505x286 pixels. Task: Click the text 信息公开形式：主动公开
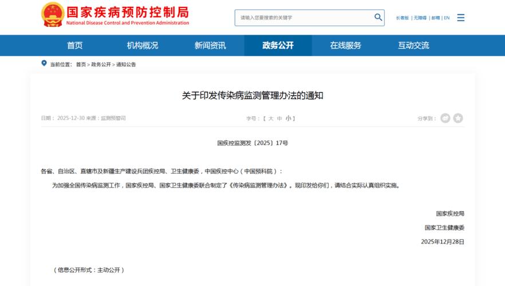point(89,270)
